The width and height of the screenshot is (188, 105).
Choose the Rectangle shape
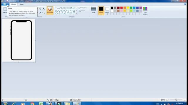pos(65,8)
